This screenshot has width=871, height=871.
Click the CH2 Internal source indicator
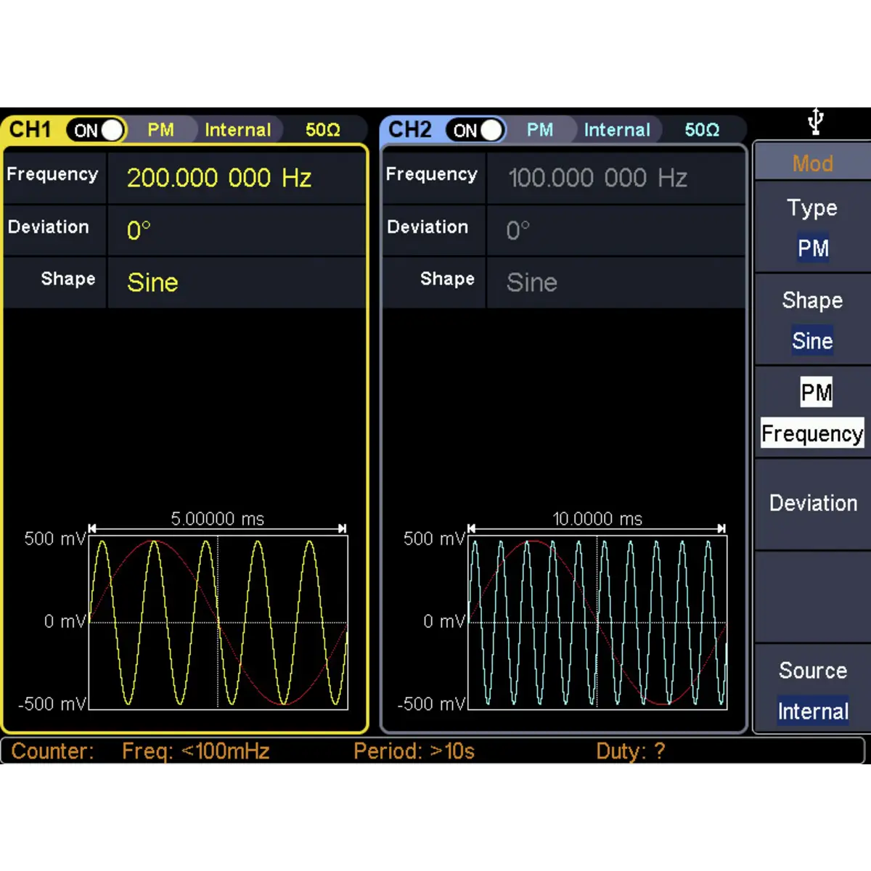pos(617,130)
